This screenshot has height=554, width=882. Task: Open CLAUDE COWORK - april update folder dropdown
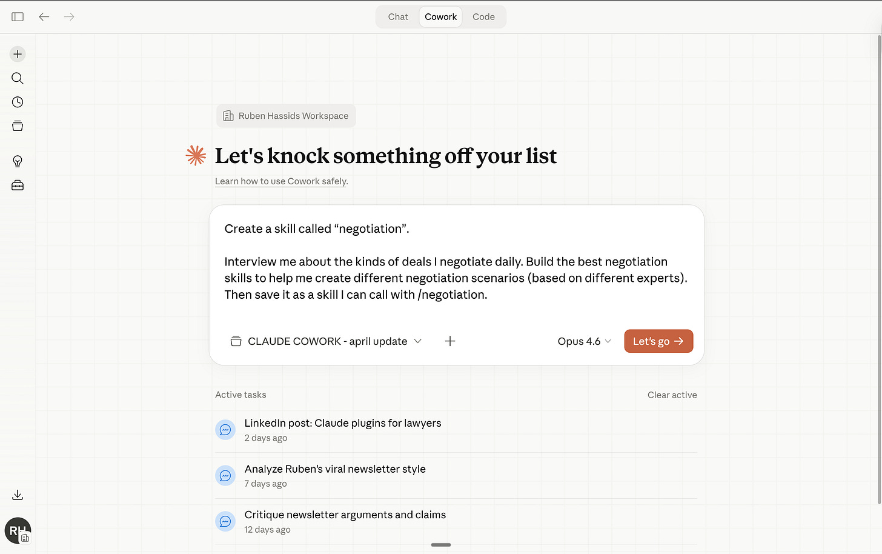click(326, 341)
